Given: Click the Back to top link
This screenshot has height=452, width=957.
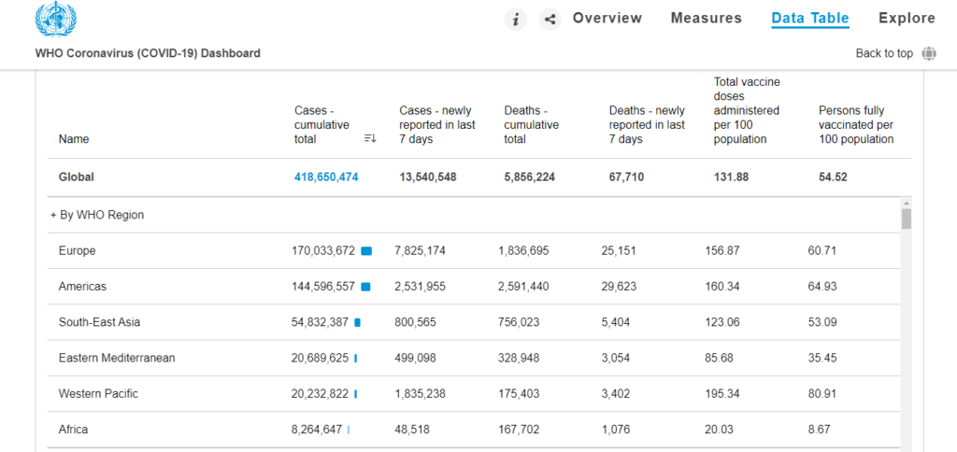Looking at the screenshot, I should (883, 53).
